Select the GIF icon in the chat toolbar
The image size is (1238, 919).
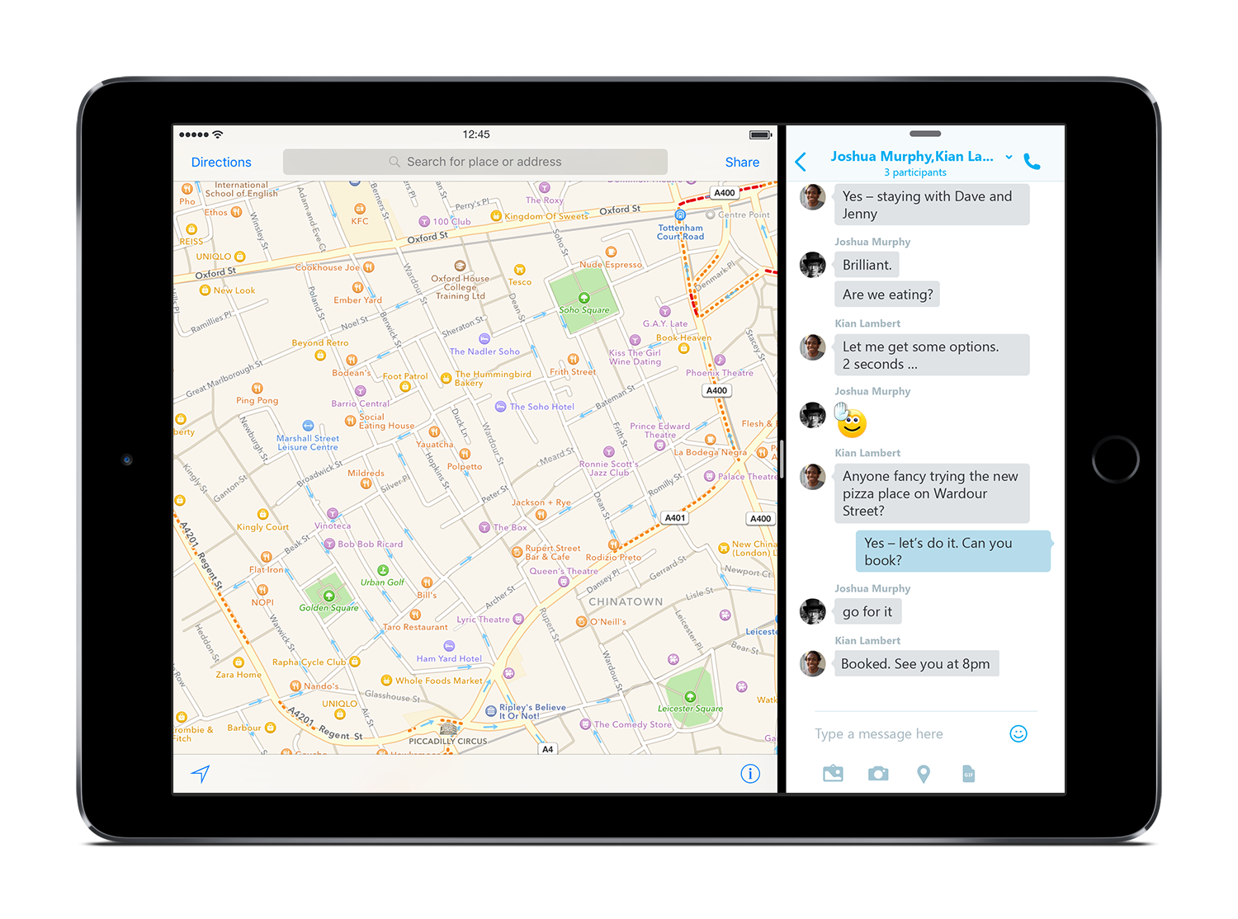968,773
